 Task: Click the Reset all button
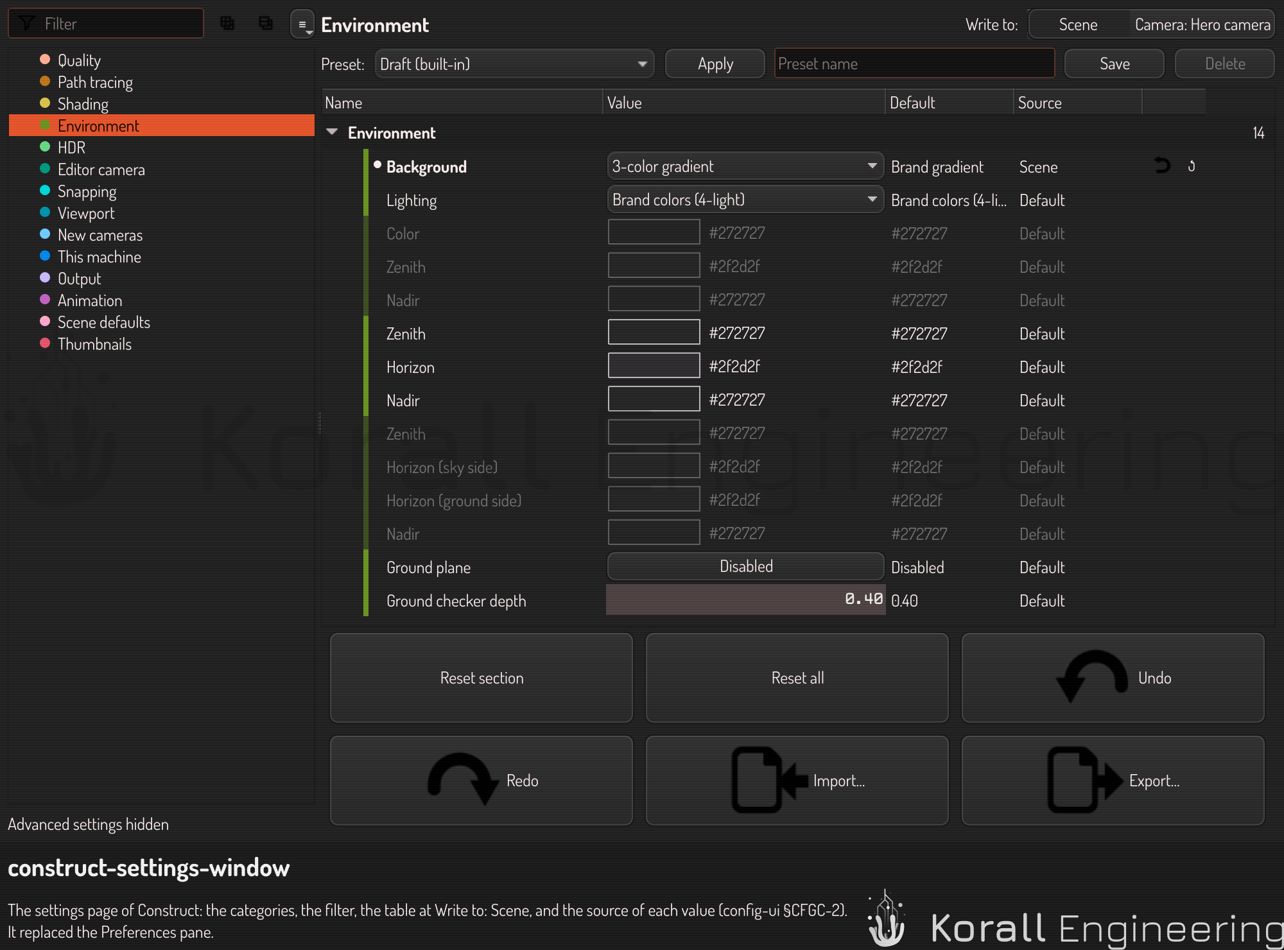[x=797, y=678]
